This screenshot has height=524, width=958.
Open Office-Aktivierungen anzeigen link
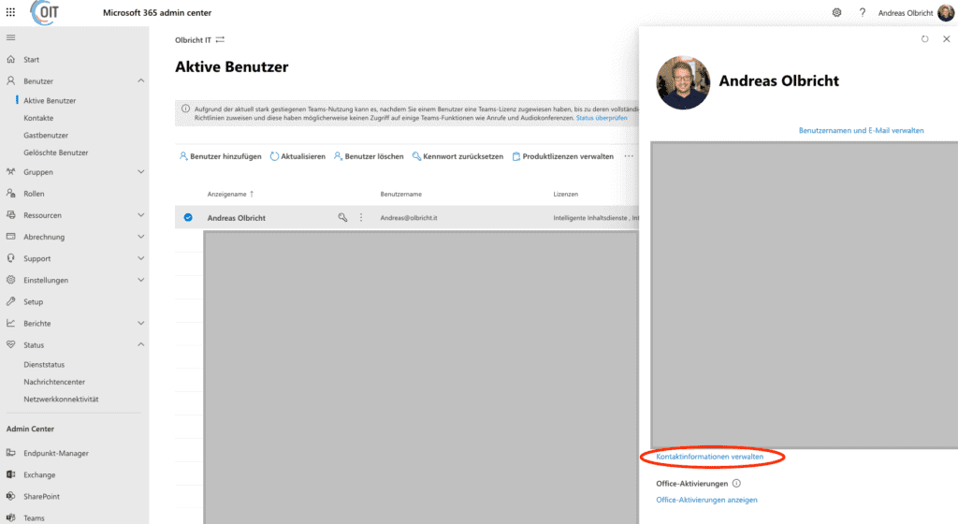[x=706, y=500]
